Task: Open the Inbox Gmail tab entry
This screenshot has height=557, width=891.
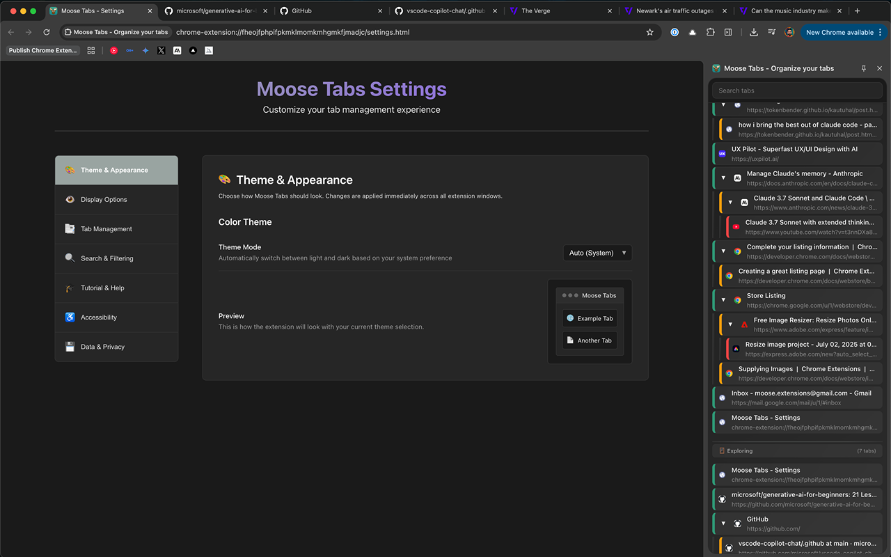Action: 797,398
